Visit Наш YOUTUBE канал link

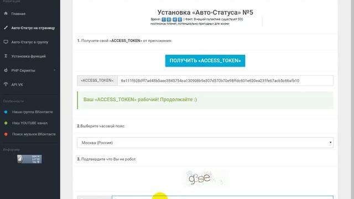point(30,123)
